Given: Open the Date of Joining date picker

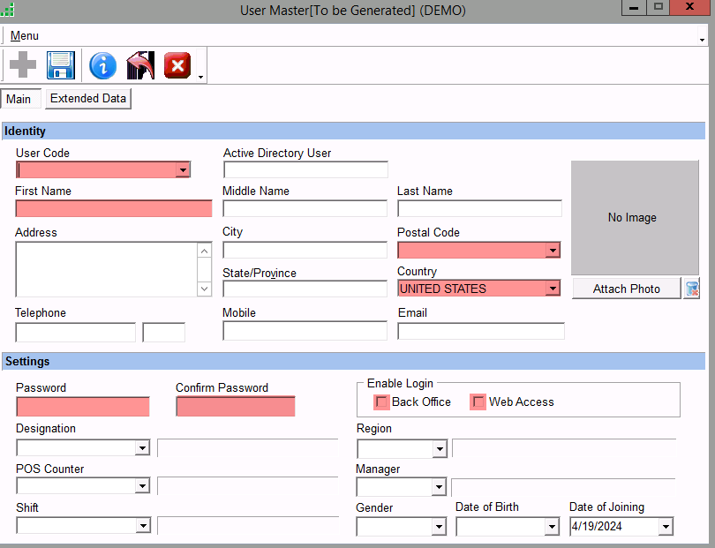Looking at the screenshot, I should coord(666,527).
